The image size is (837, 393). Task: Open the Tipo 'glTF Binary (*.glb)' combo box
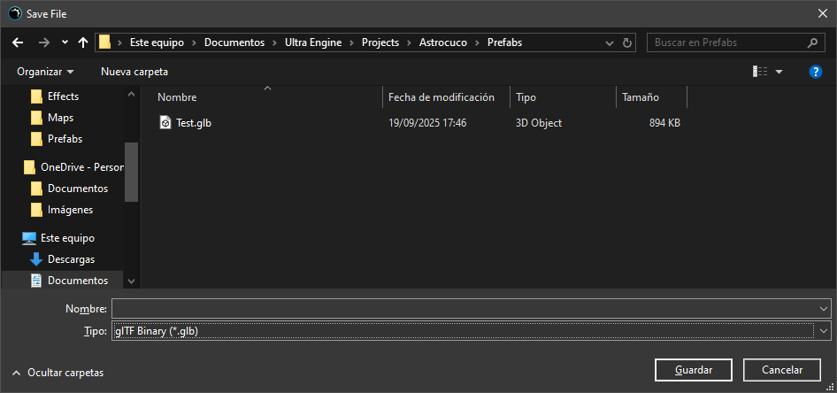click(x=472, y=331)
